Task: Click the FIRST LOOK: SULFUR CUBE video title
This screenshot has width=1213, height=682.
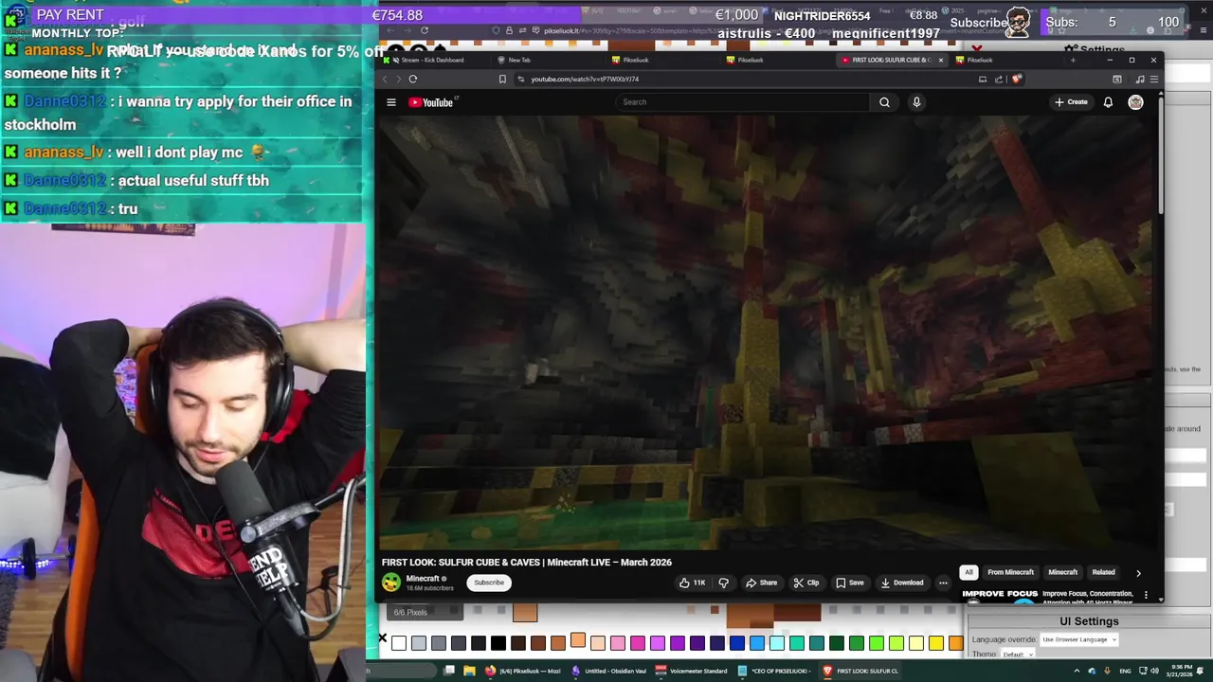Action: pos(527,563)
